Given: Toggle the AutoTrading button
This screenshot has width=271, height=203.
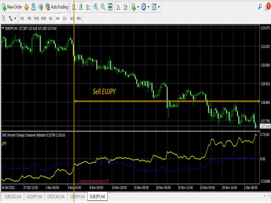Looking at the screenshot, I should 58,7.
